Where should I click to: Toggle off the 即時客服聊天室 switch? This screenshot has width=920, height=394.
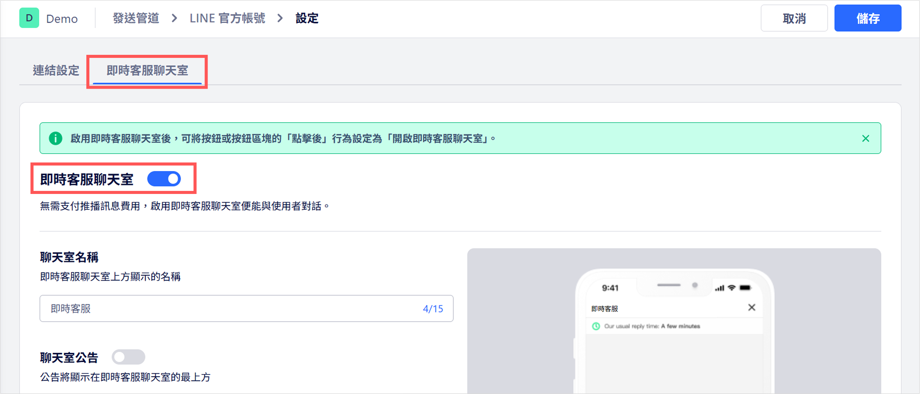[x=164, y=179]
